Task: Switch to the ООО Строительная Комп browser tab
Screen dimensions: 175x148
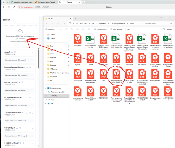Action: (22, 2)
